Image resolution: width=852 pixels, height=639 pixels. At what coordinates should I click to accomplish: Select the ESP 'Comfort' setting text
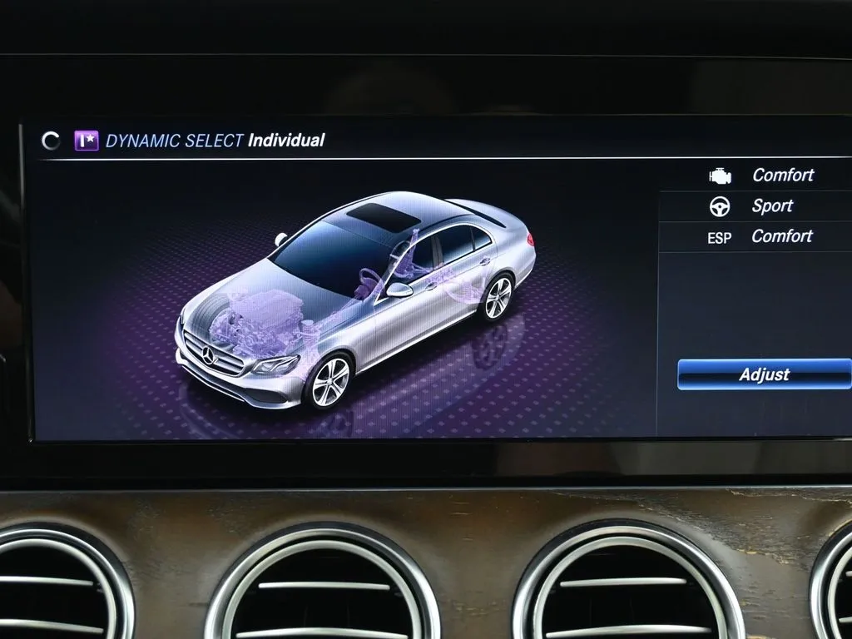[782, 235]
